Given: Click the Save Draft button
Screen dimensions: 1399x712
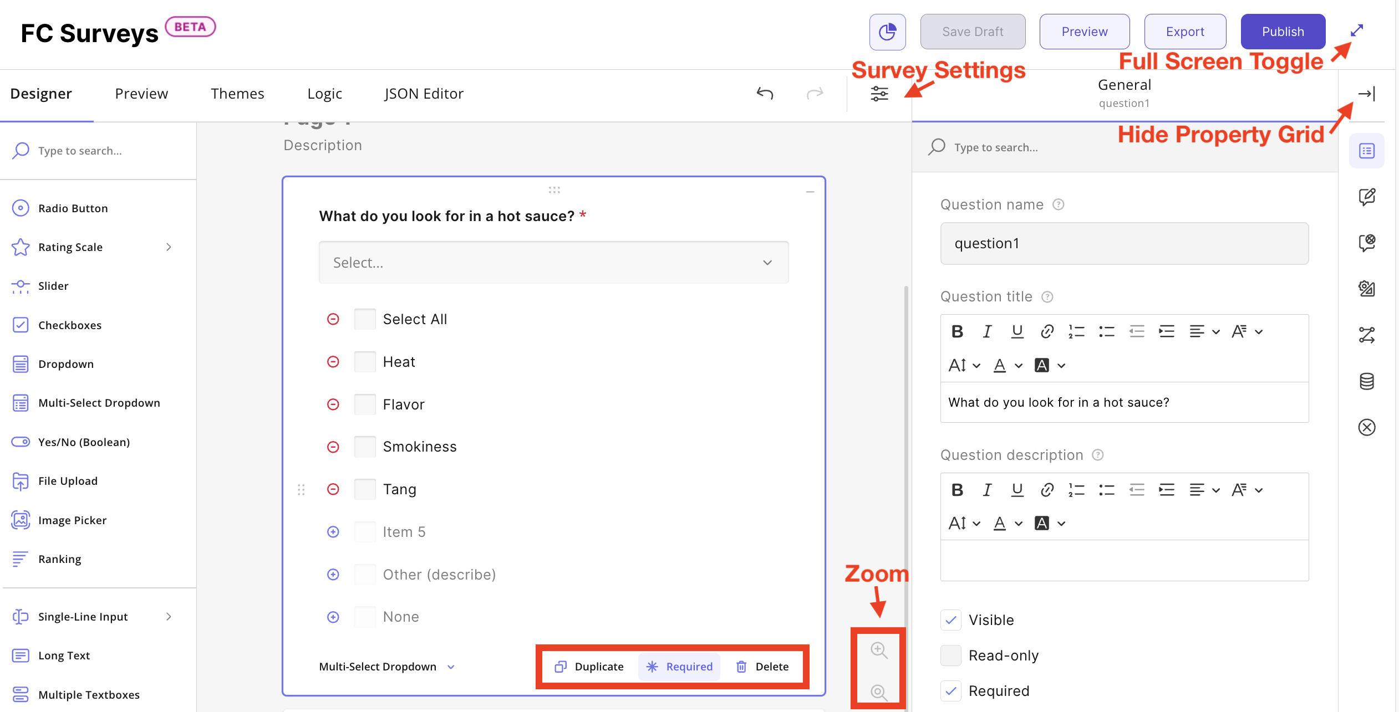Looking at the screenshot, I should tap(973, 32).
